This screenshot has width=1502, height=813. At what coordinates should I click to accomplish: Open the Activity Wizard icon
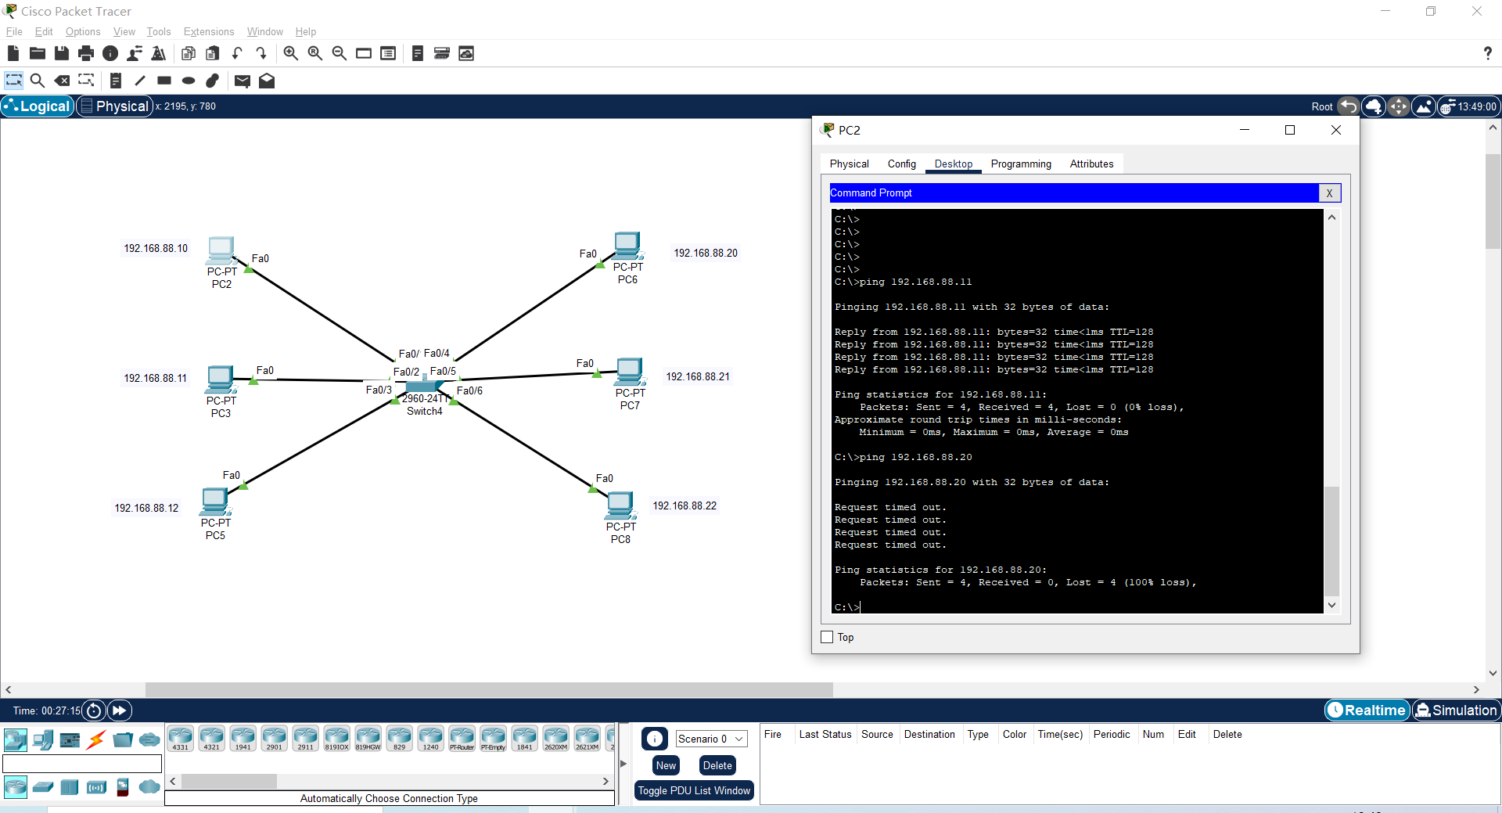tap(135, 53)
